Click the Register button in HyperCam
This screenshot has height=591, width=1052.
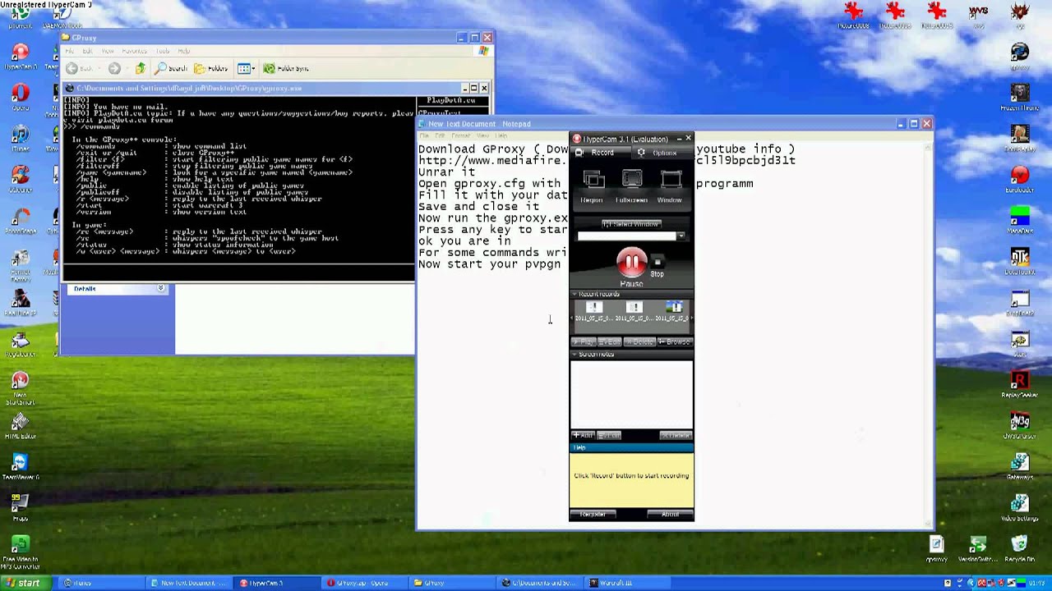tap(593, 515)
